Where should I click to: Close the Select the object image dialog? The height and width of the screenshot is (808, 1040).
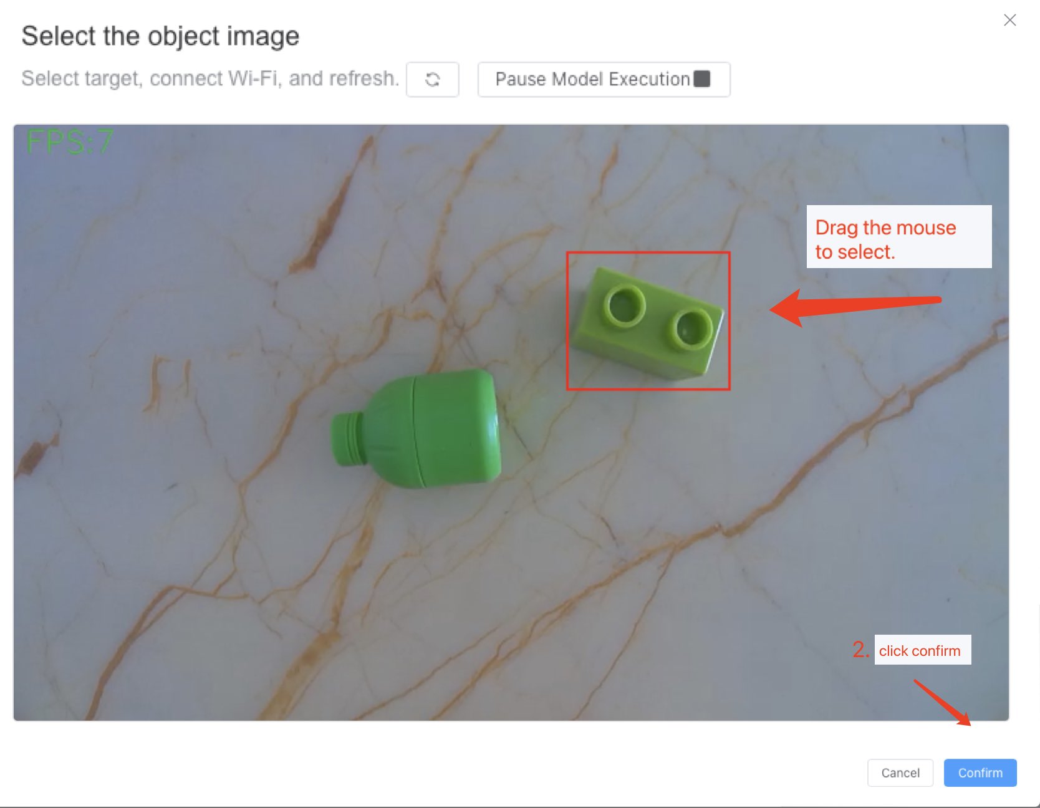click(1009, 20)
